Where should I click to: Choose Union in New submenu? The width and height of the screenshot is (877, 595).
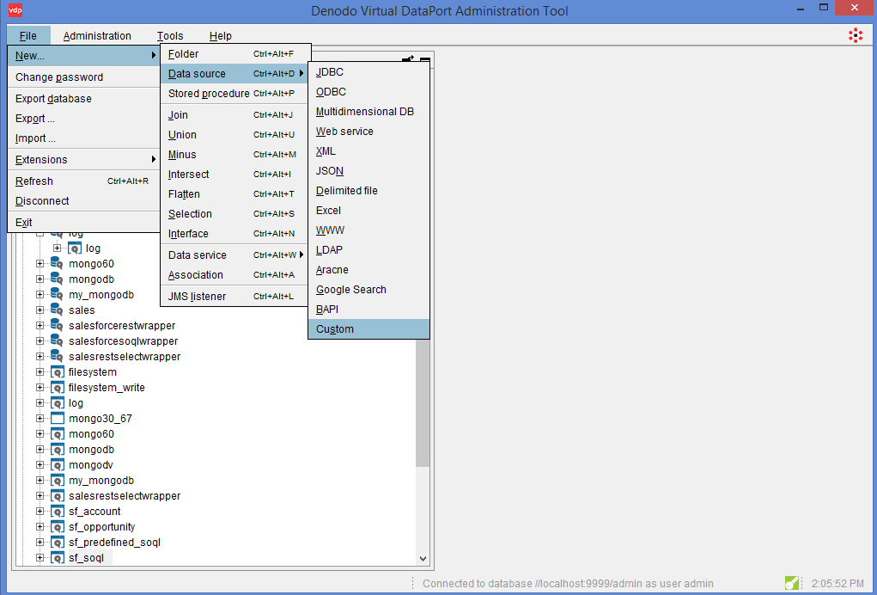pos(234,135)
